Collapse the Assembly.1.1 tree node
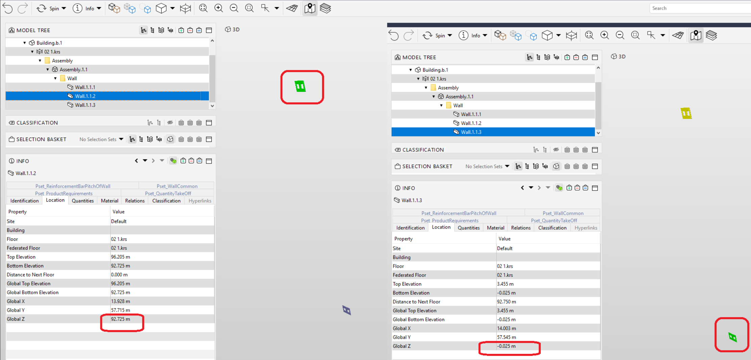 (48, 69)
